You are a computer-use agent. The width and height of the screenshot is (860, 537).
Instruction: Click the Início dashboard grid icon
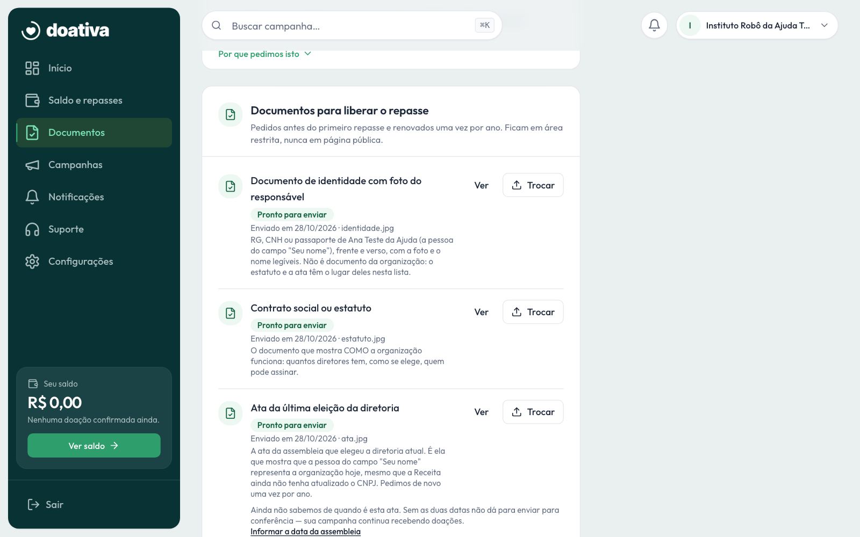[x=32, y=68]
